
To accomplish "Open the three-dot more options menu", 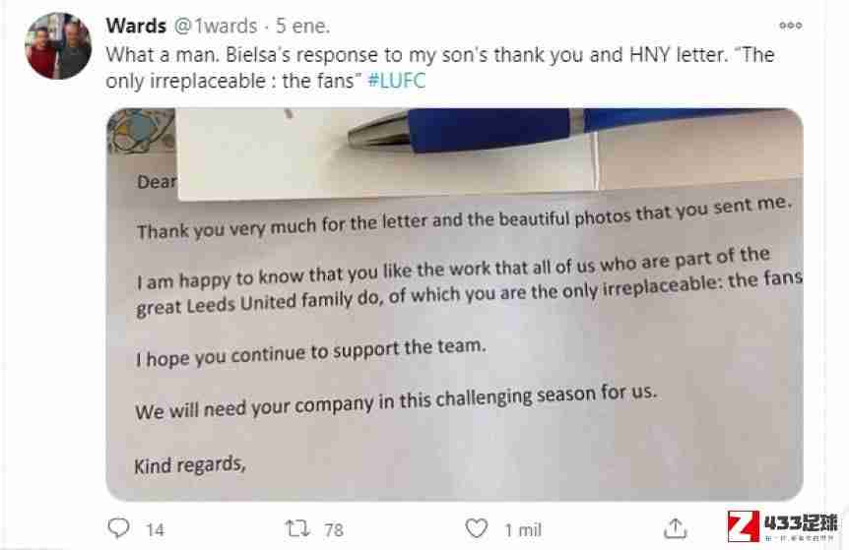I will pyautogui.click(x=791, y=26).
